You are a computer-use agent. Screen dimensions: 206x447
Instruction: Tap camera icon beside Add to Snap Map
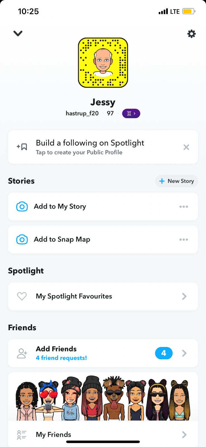pyautogui.click(x=22, y=239)
